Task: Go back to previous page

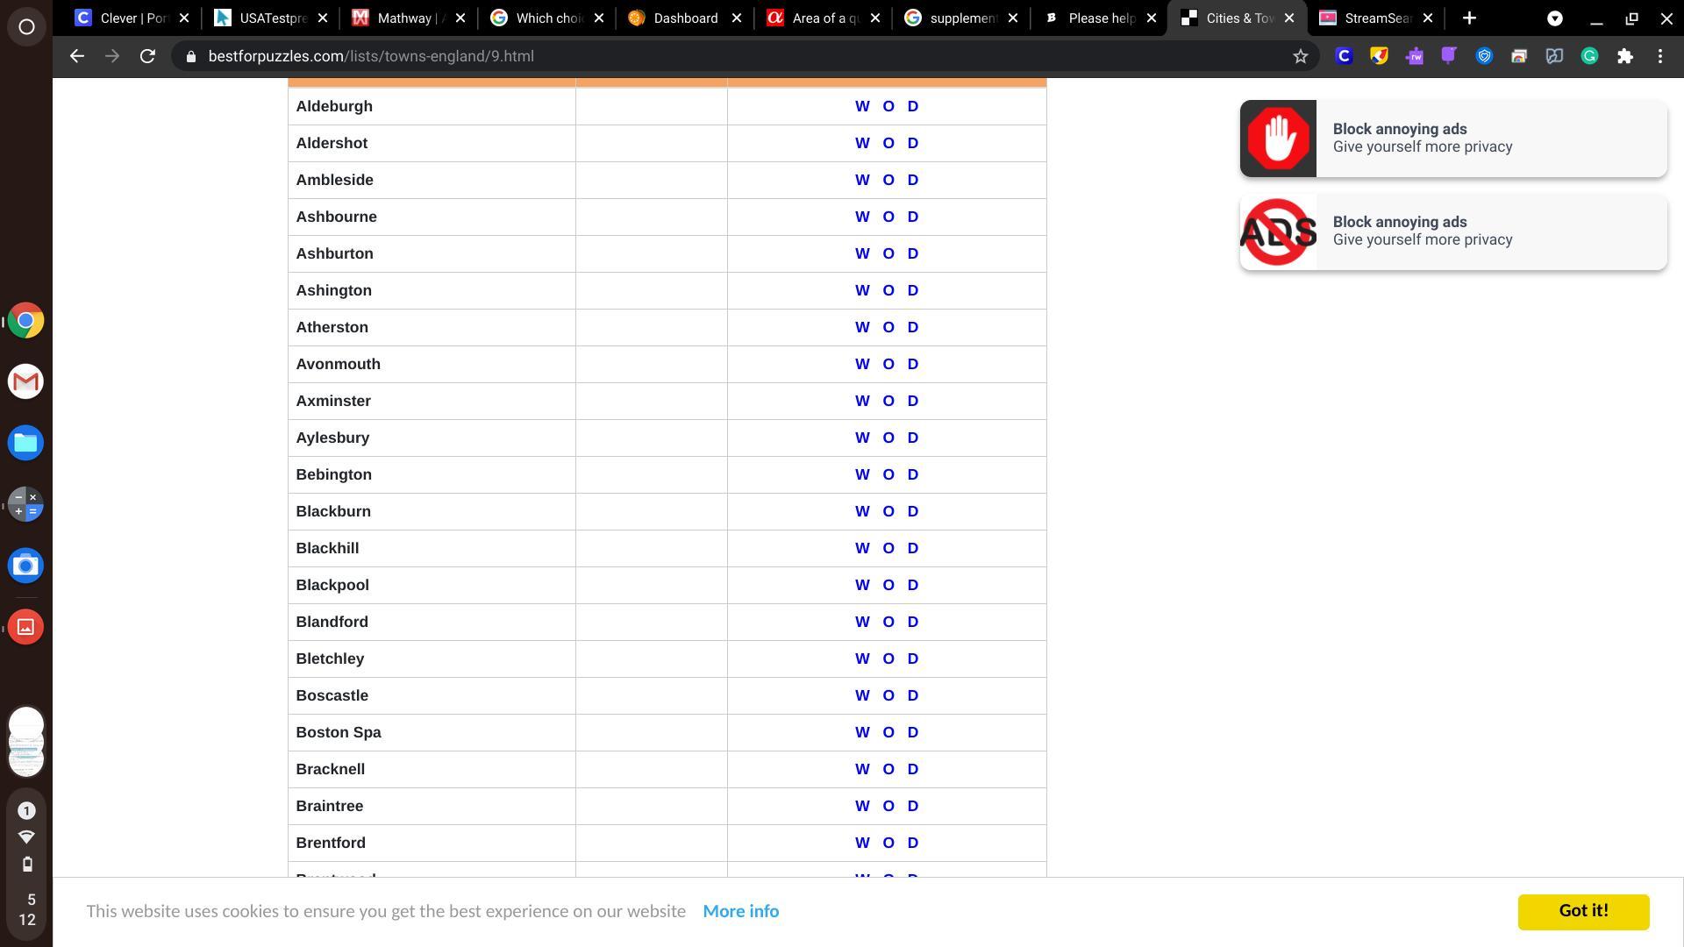Action: coord(77,56)
